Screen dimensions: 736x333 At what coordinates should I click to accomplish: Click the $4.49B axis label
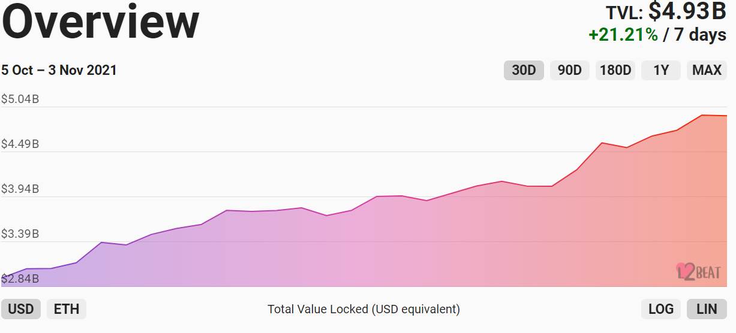(x=20, y=144)
